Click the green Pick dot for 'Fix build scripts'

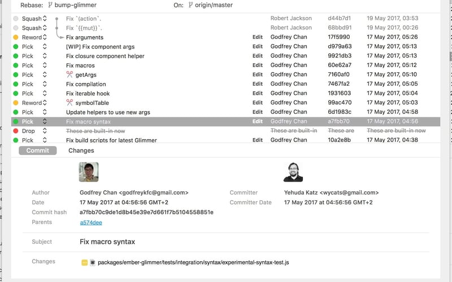[x=16, y=140]
